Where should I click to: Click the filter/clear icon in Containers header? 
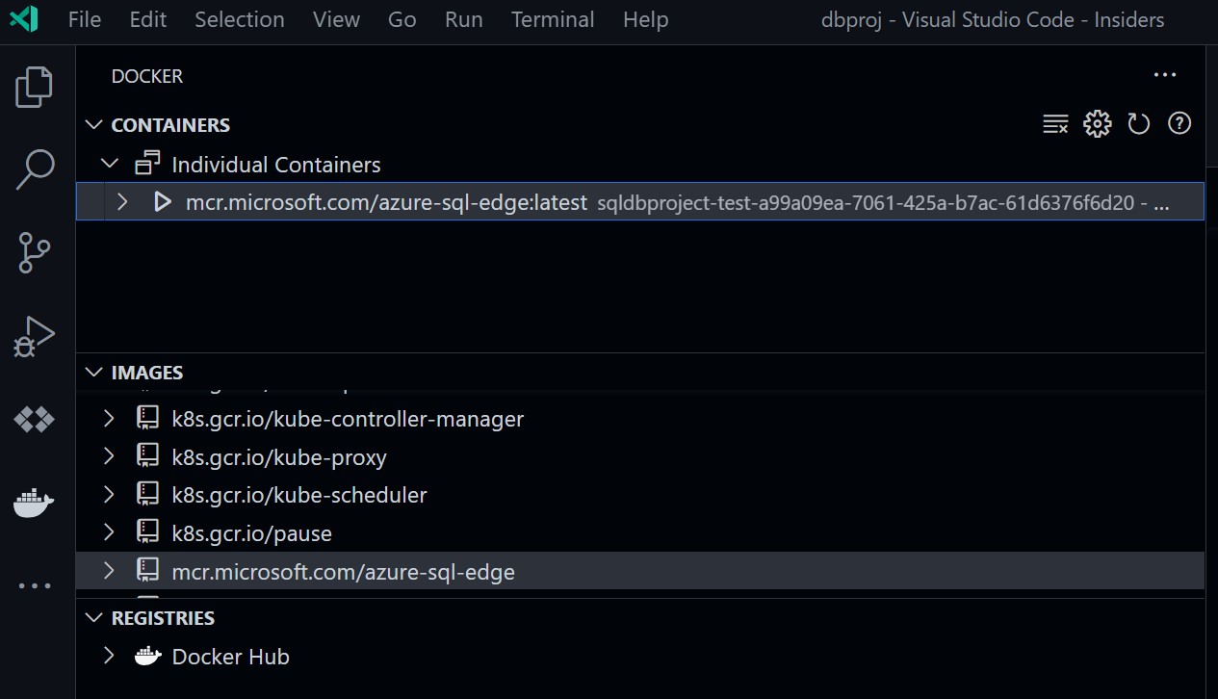click(x=1055, y=123)
